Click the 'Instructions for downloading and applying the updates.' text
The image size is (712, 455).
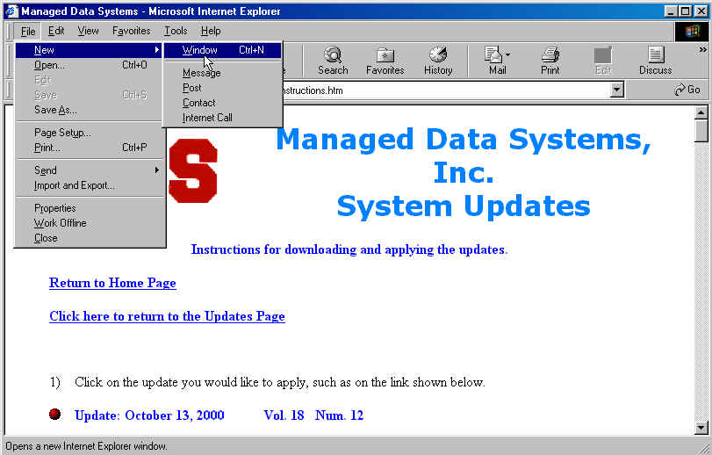[x=349, y=249]
